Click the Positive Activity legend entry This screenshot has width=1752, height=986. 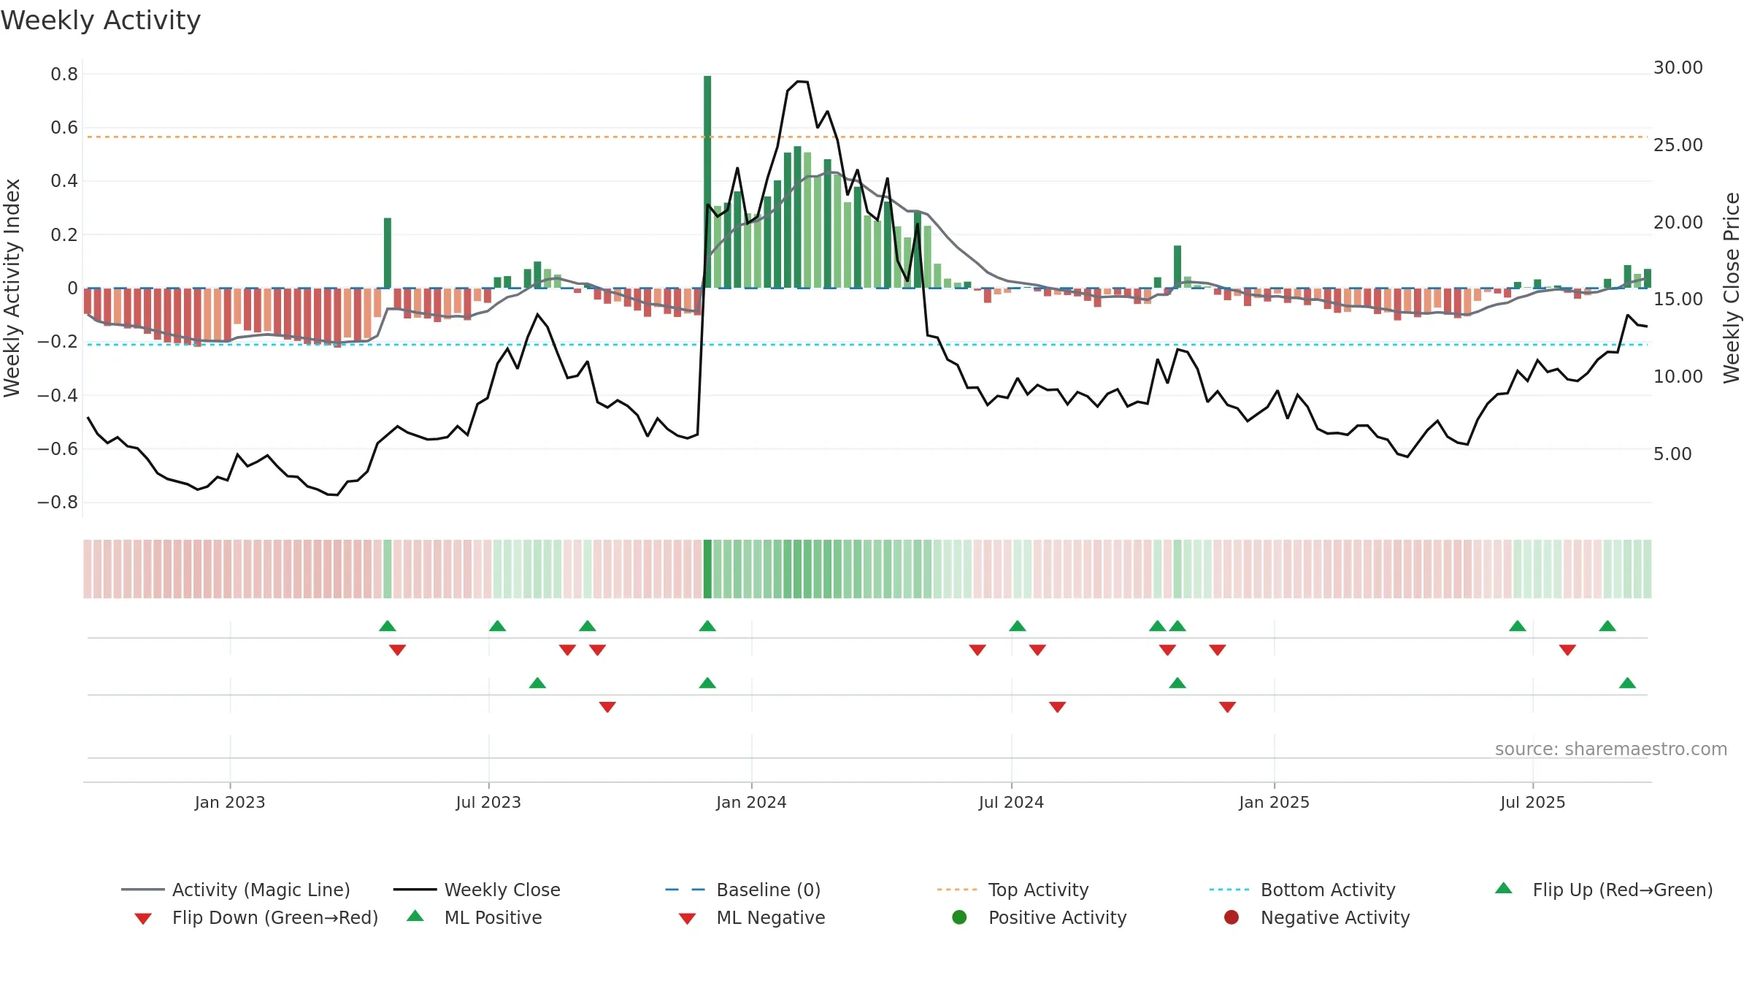pyautogui.click(x=1040, y=917)
